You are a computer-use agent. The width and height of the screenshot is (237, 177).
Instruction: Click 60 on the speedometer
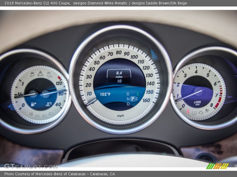tap(102, 58)
